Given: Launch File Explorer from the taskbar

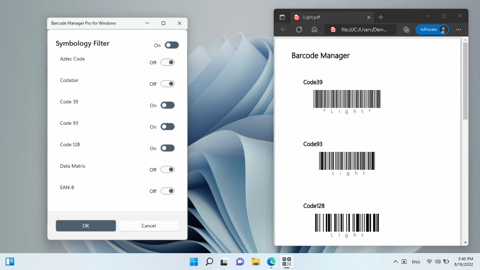Looking at the screenshot, I should click(x=255, y=261).
